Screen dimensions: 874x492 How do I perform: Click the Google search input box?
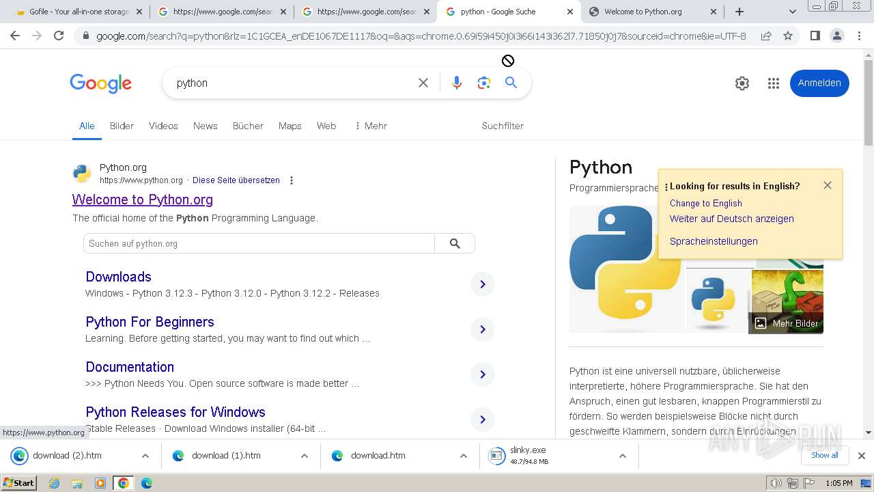coord(292,83)
